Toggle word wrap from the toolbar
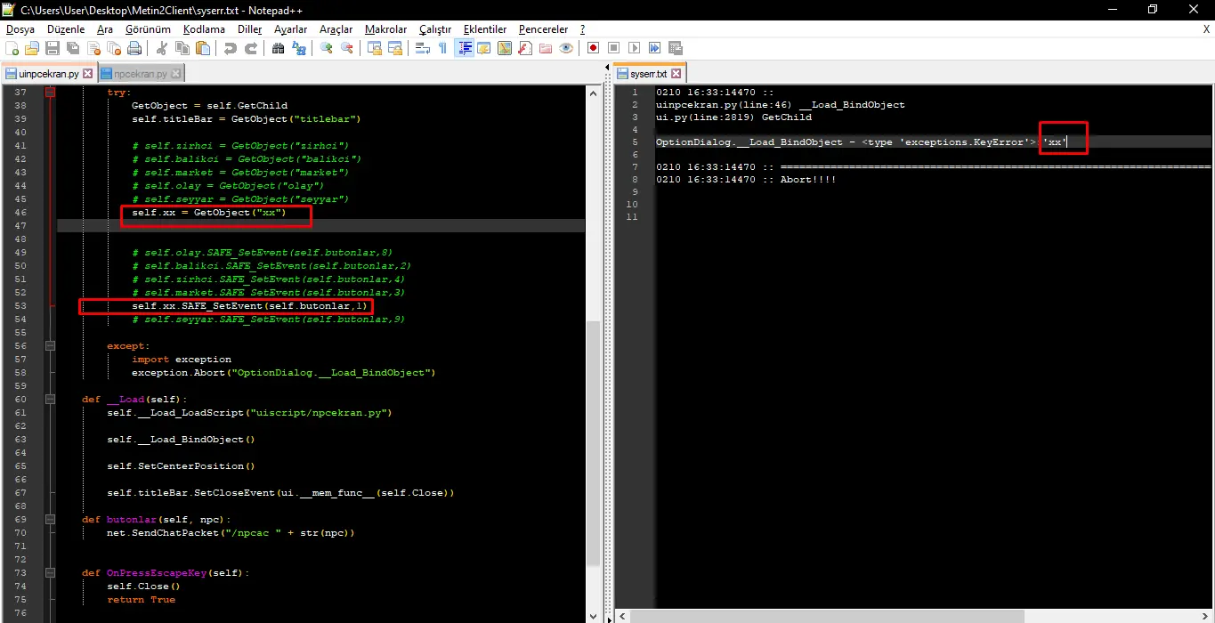The width and height of the screenshot is (1215, 623). coord(423,48)
